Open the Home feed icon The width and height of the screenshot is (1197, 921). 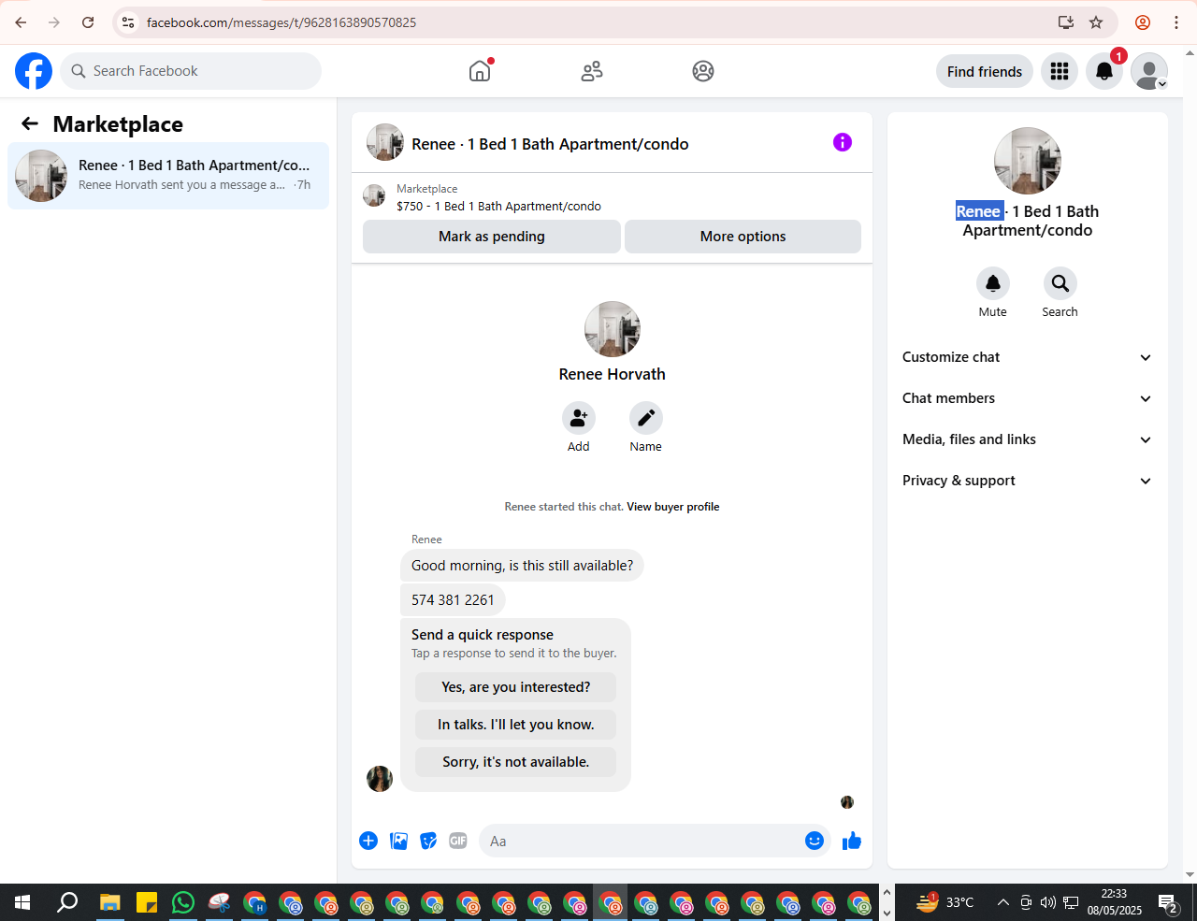480,71
